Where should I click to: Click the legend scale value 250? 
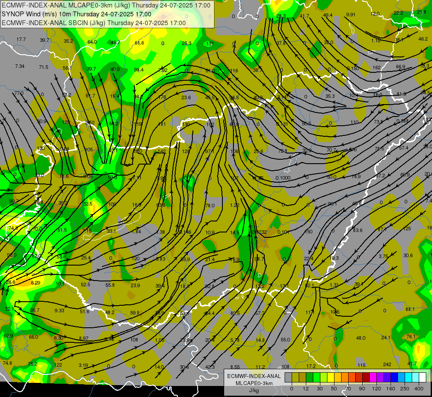tap(405, 389)
